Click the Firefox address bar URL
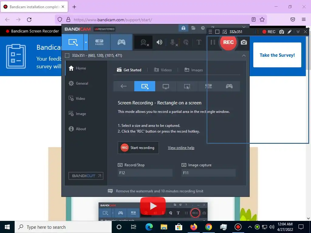 click(x=113, y=20)
